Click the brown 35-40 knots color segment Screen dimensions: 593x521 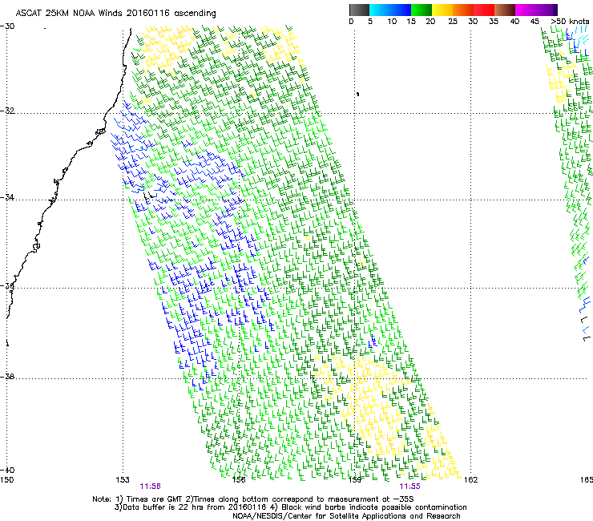point(505,10)
